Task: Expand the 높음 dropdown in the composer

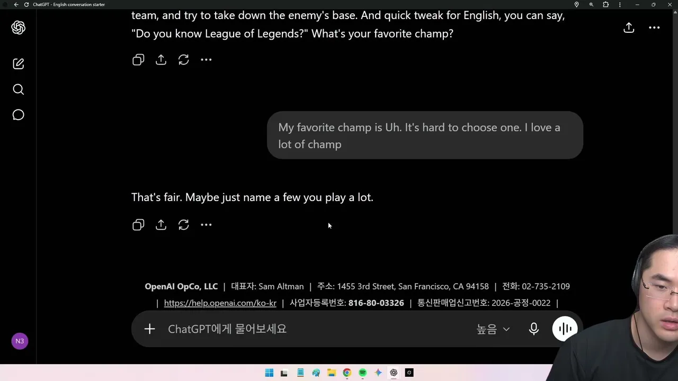Action: tap(493, 329)
